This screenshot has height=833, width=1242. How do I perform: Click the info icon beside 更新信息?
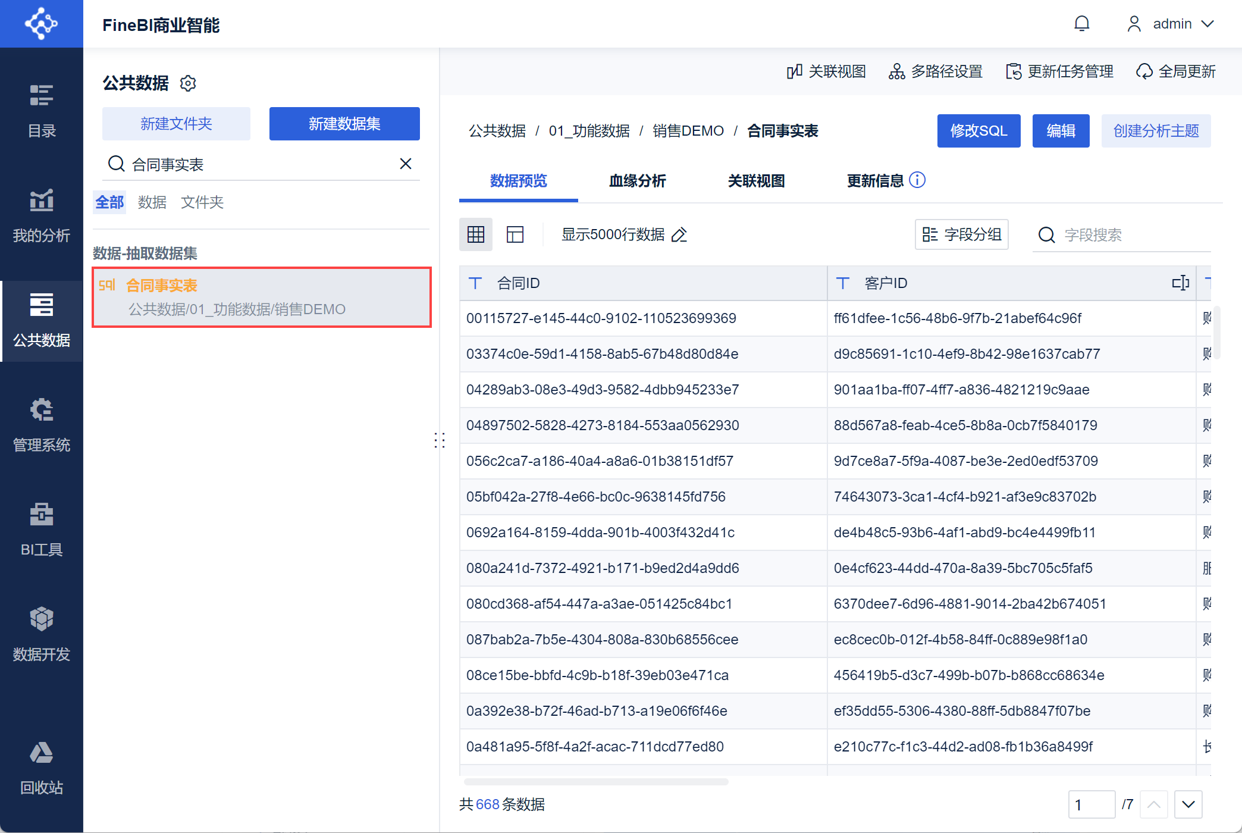[917, 180]
